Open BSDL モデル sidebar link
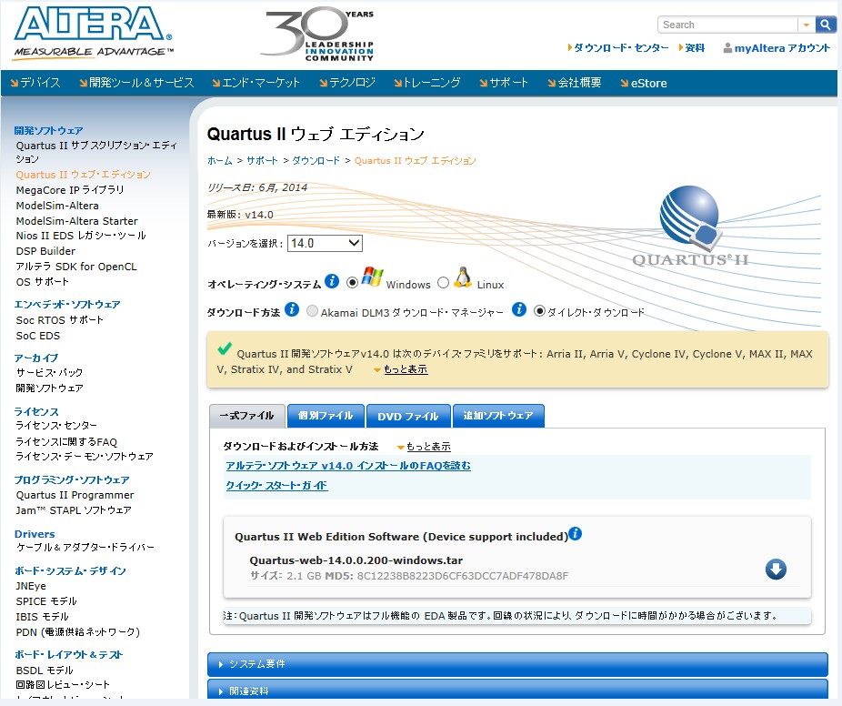Screen dimensions: 842x706 [44, 670]
